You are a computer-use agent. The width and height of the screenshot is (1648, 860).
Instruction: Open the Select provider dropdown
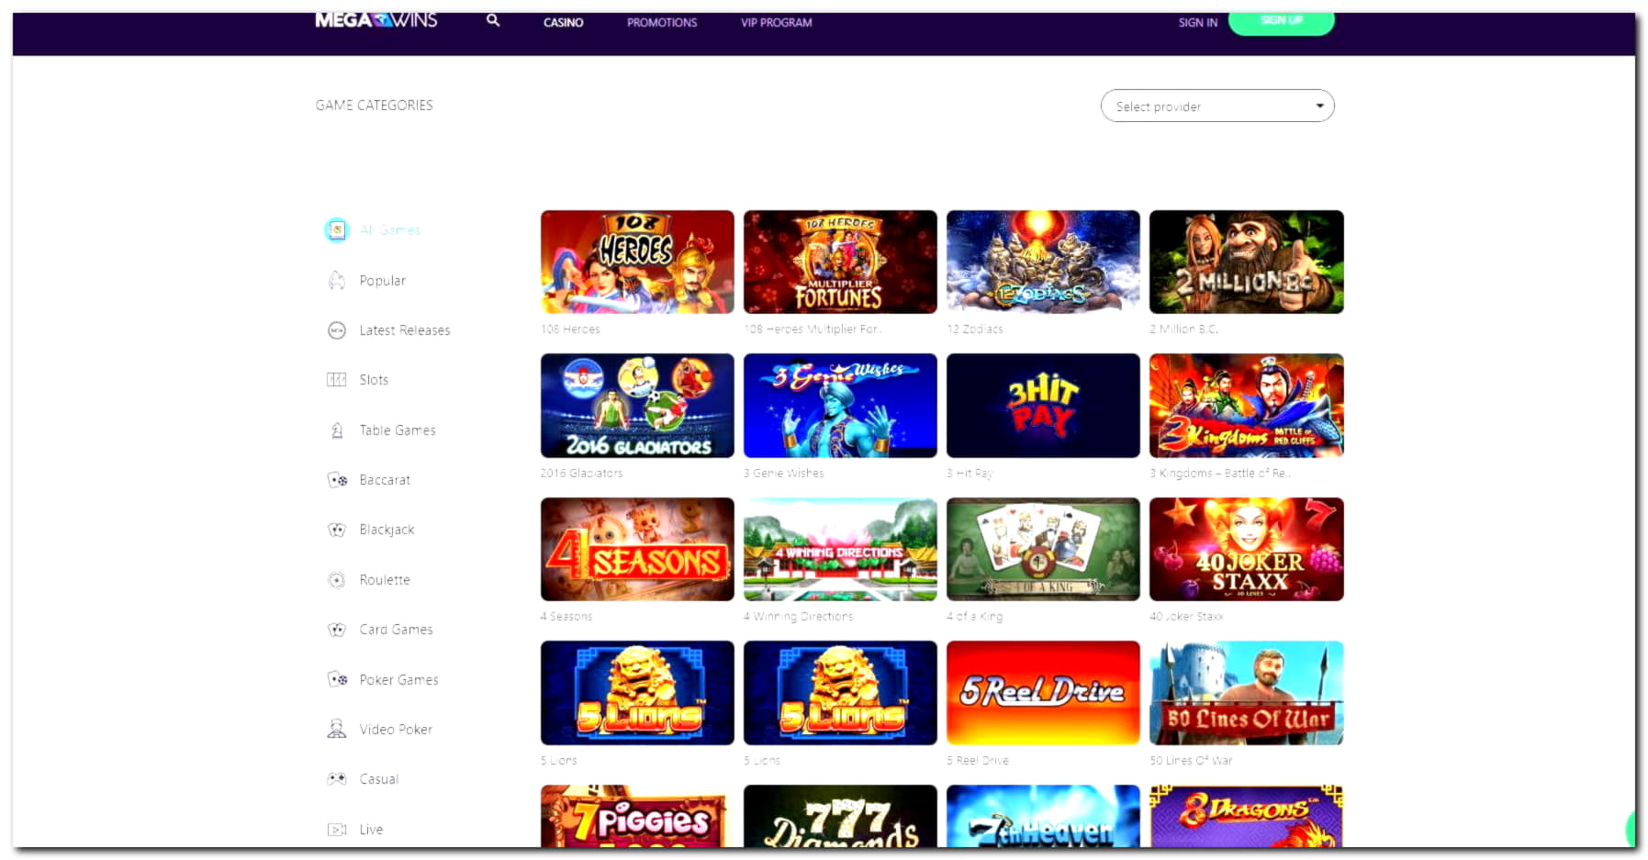pos(1217,106)
